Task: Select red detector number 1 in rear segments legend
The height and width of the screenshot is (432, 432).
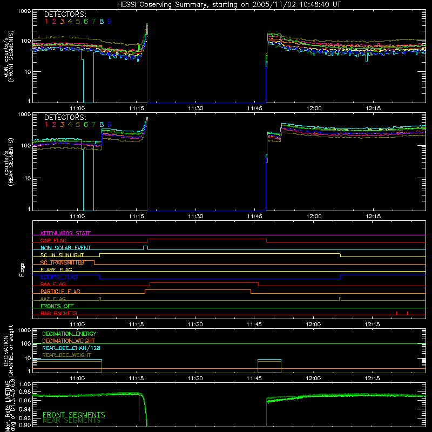Action: point(46,125)
